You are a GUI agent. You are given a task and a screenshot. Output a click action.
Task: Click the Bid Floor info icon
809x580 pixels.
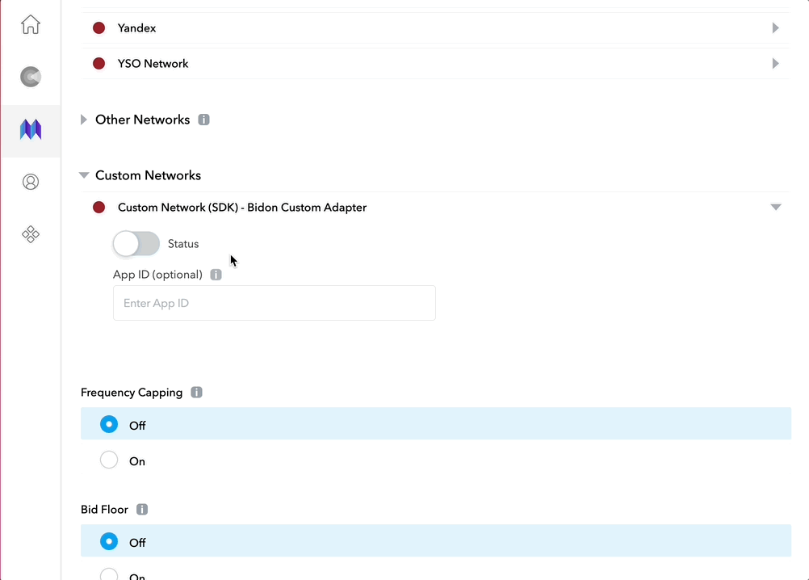pos(142,509)
